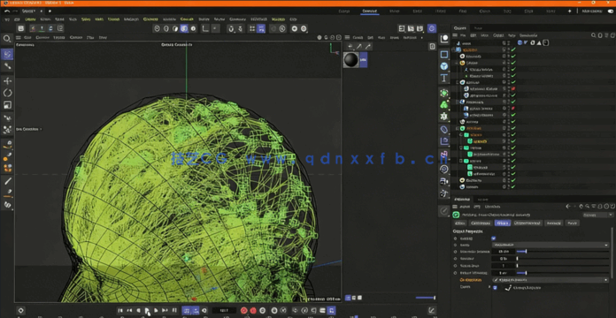Toggle the checkbox beside the linked object entry

click(x=495, y=287)
